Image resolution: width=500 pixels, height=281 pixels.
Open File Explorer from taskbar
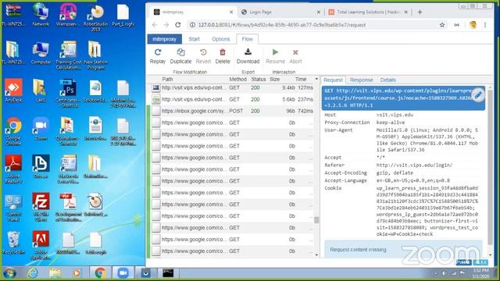tap(55, 273)
